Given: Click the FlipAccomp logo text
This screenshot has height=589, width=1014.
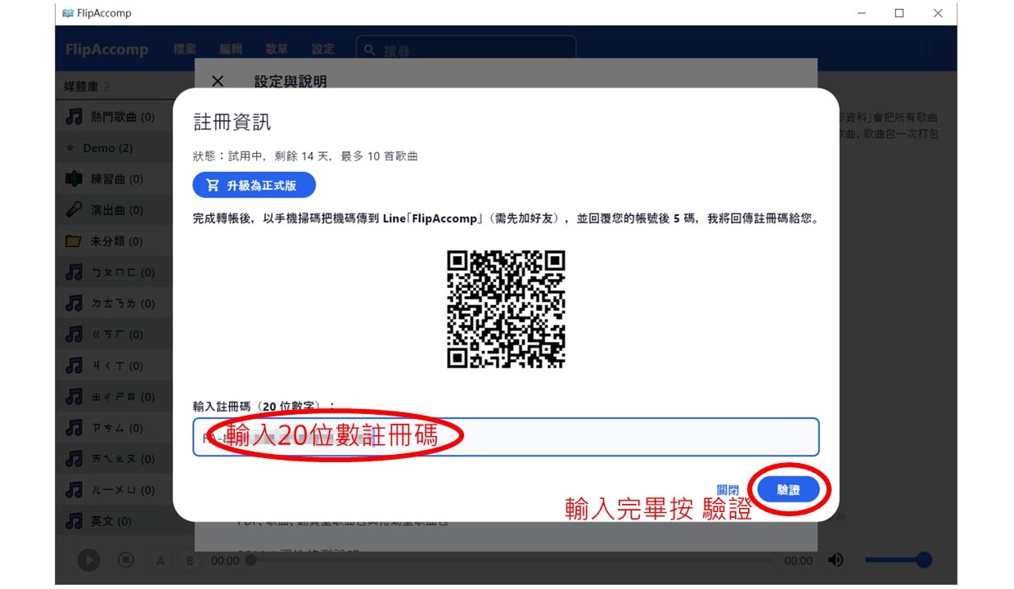Looking at the screenshot, I should pyautogui.click(x=107, y=49).
